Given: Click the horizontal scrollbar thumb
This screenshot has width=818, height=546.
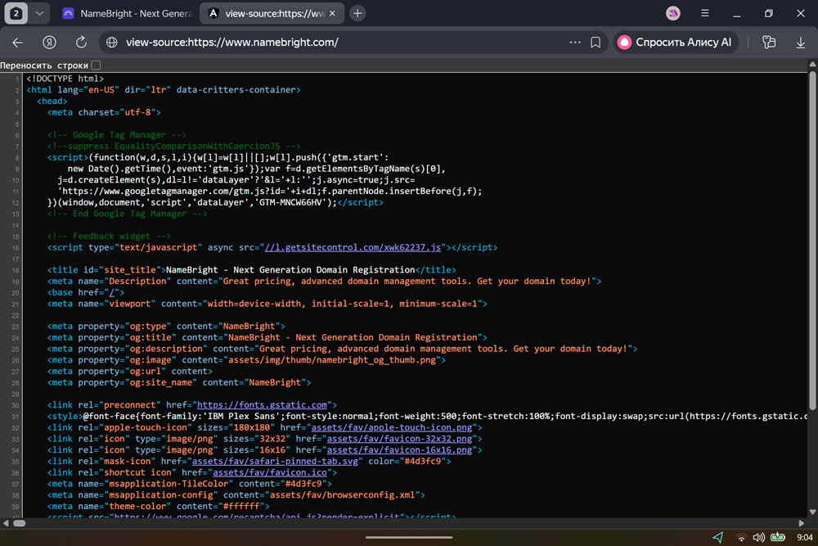Looking at the screenshot, I should click(x=20, y=523).
